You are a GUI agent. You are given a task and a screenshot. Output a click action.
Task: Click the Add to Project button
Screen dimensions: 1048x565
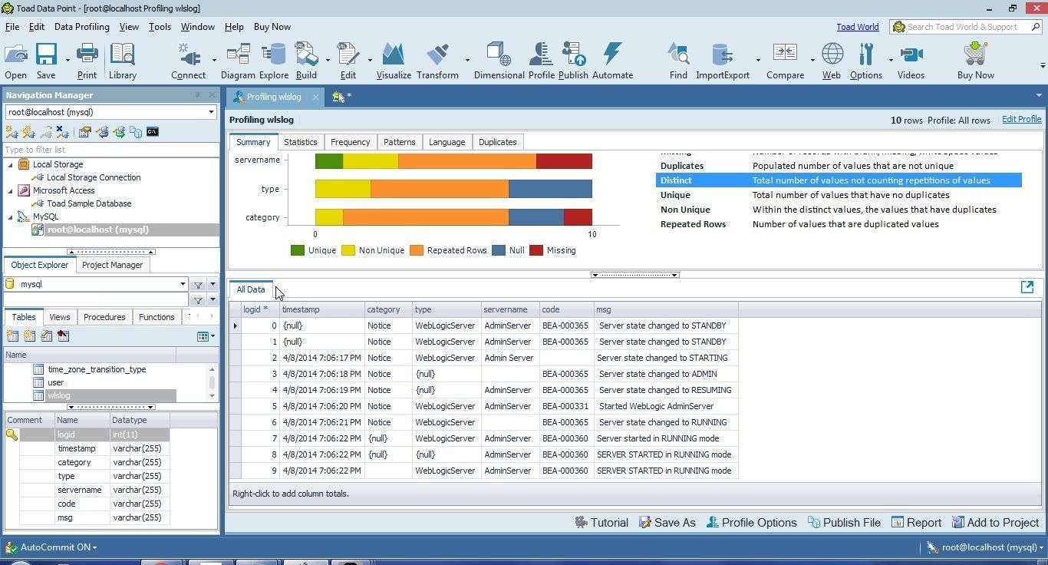(995, 523)
